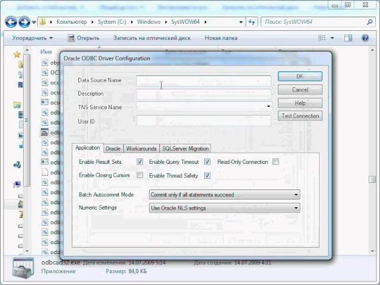
Task: Toggle Enable Result Sets checkbox
Action: (140, 161)
